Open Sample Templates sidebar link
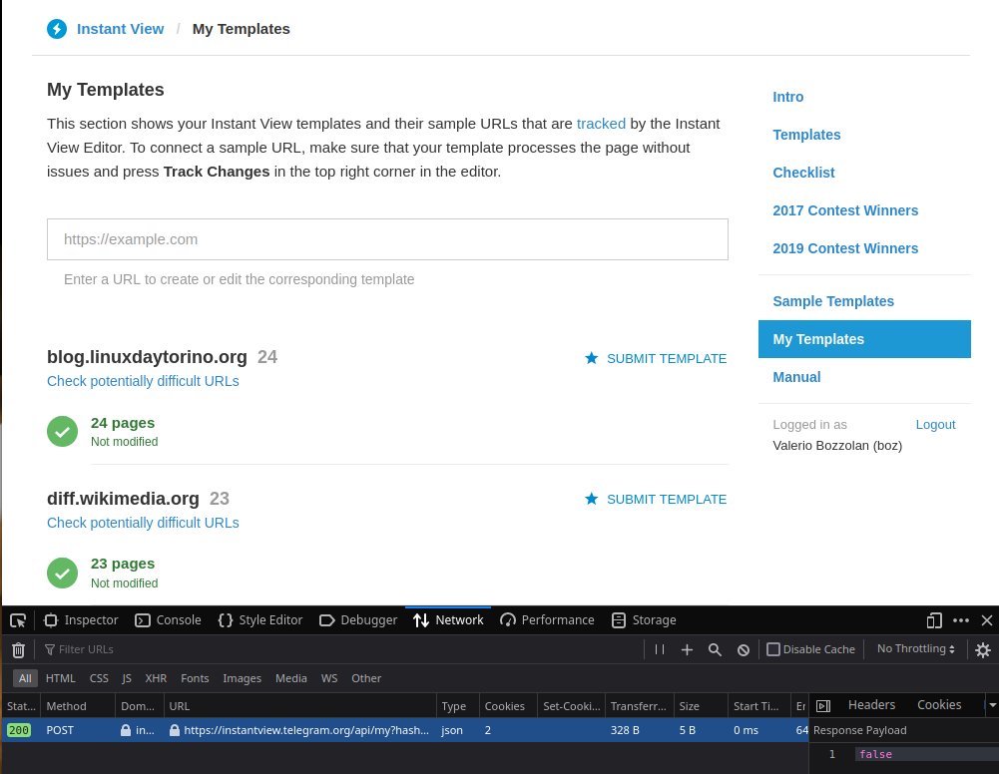 click(833, 301)
